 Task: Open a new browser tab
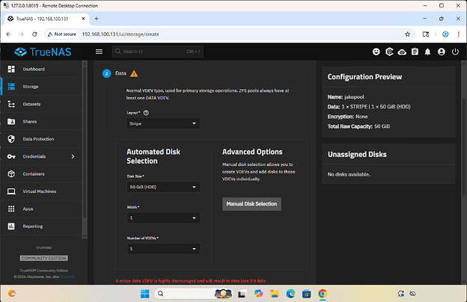click(97, 19)
